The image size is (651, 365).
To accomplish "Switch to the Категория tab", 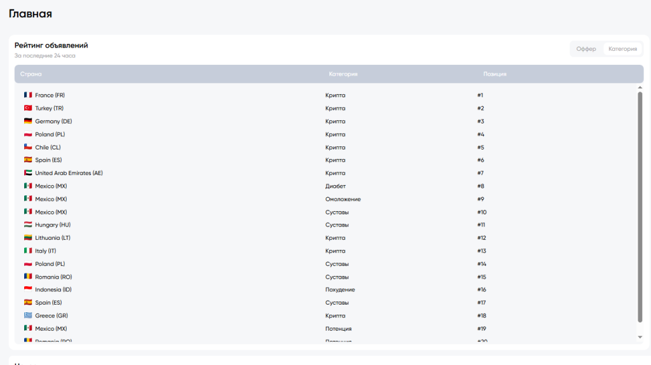I will pyautogui.click(x=622, y=49).
